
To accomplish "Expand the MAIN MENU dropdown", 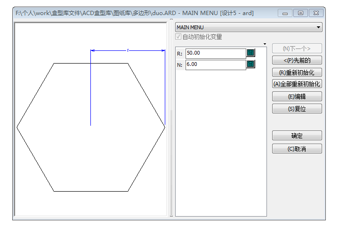I will coord(318,27).
